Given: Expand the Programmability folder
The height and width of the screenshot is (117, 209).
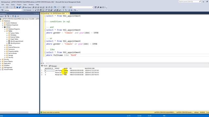Looking at the screenshot, I should click(5, 51).
